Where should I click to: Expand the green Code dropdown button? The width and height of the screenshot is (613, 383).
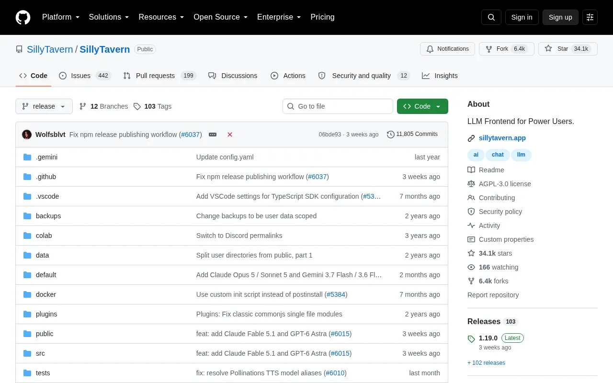tap(422, 106)
